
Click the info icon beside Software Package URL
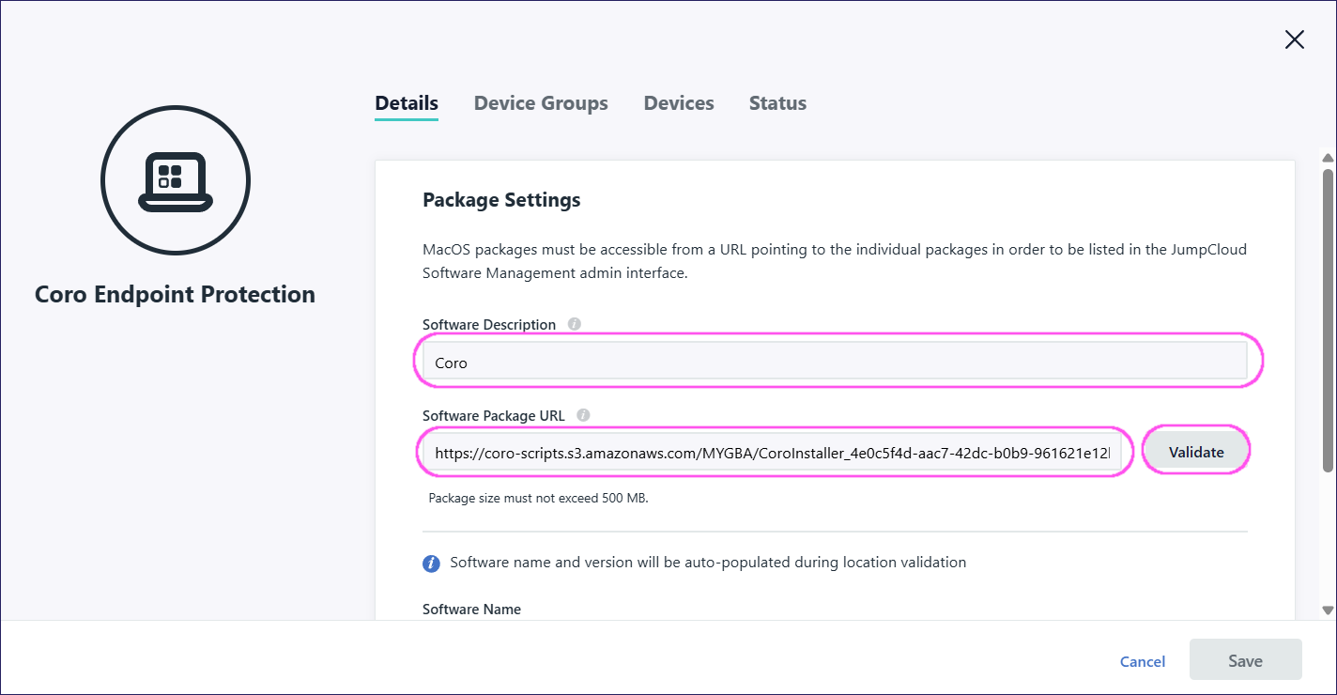click(583, 415)
